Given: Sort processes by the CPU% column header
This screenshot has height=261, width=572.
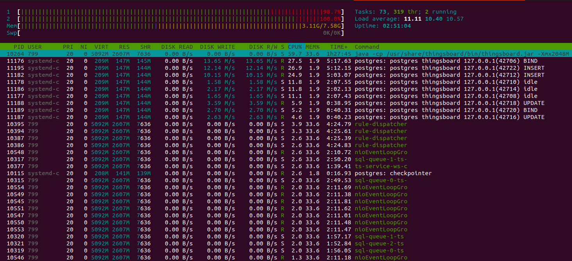Looking at the screenshot, I should [x=295, y=47].
